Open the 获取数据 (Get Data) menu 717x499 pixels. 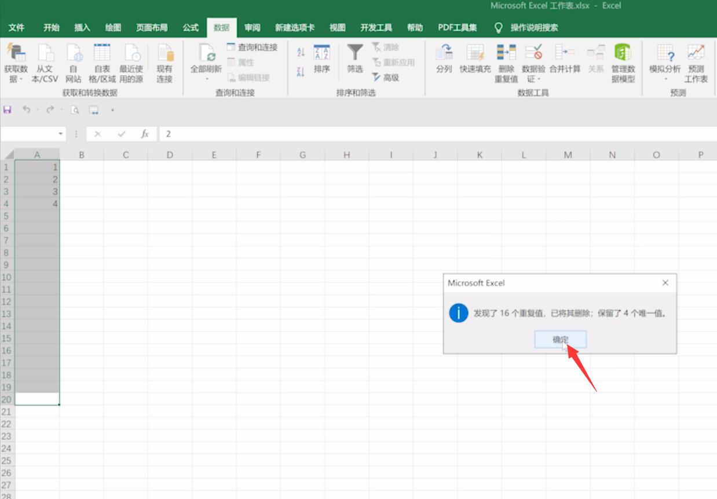coord(16,63)
